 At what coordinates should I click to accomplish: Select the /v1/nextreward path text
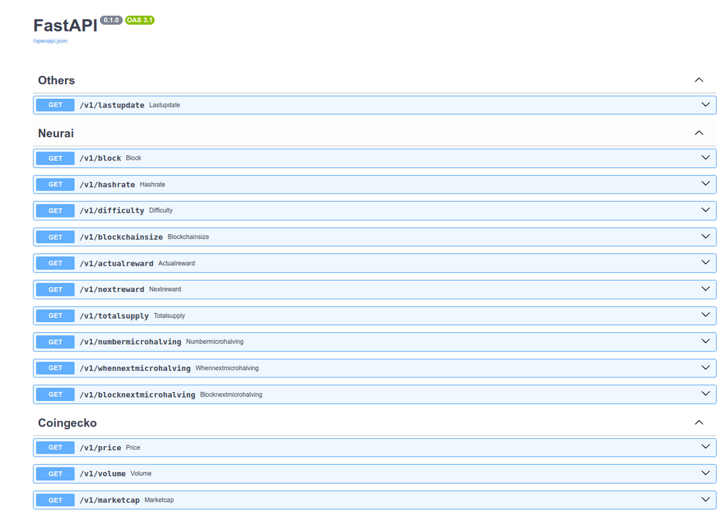[112, 290]
